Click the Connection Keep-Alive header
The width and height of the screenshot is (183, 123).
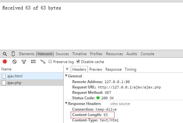tap(94, 109)
